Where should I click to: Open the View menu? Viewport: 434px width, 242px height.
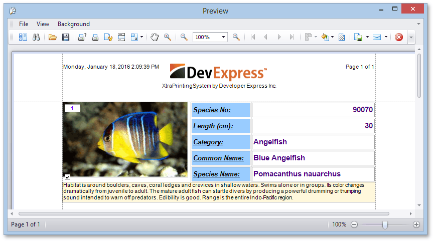[43, 24]
